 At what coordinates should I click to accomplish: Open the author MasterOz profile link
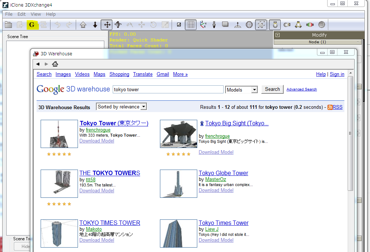216,179
